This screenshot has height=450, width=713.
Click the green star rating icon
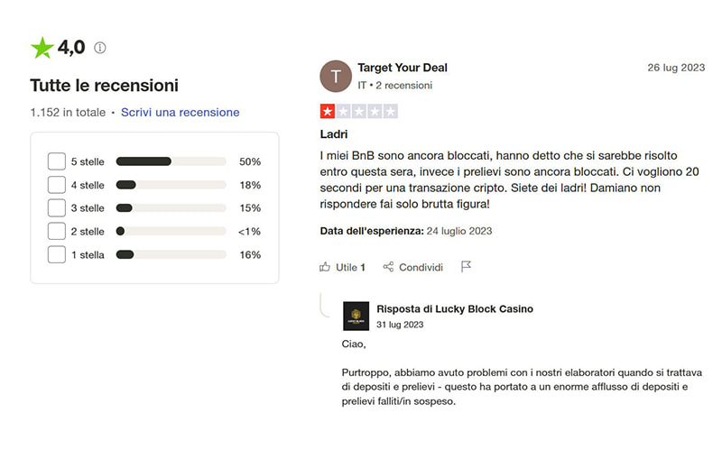click(x=42, y=48)
